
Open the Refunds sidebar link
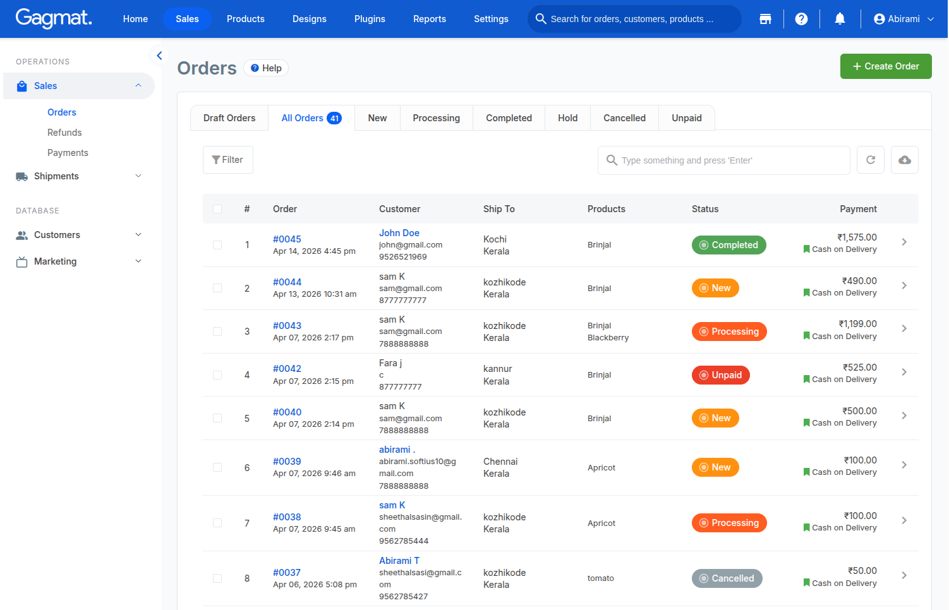click(64, 133)
